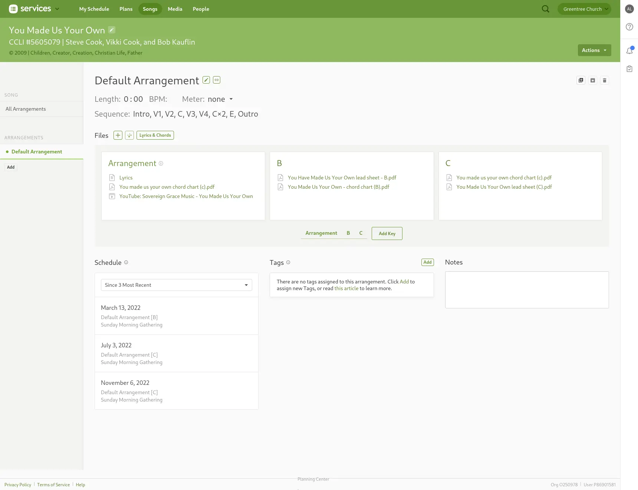
Task: Click the YouTube video file icon
Action: click(112, 196)
